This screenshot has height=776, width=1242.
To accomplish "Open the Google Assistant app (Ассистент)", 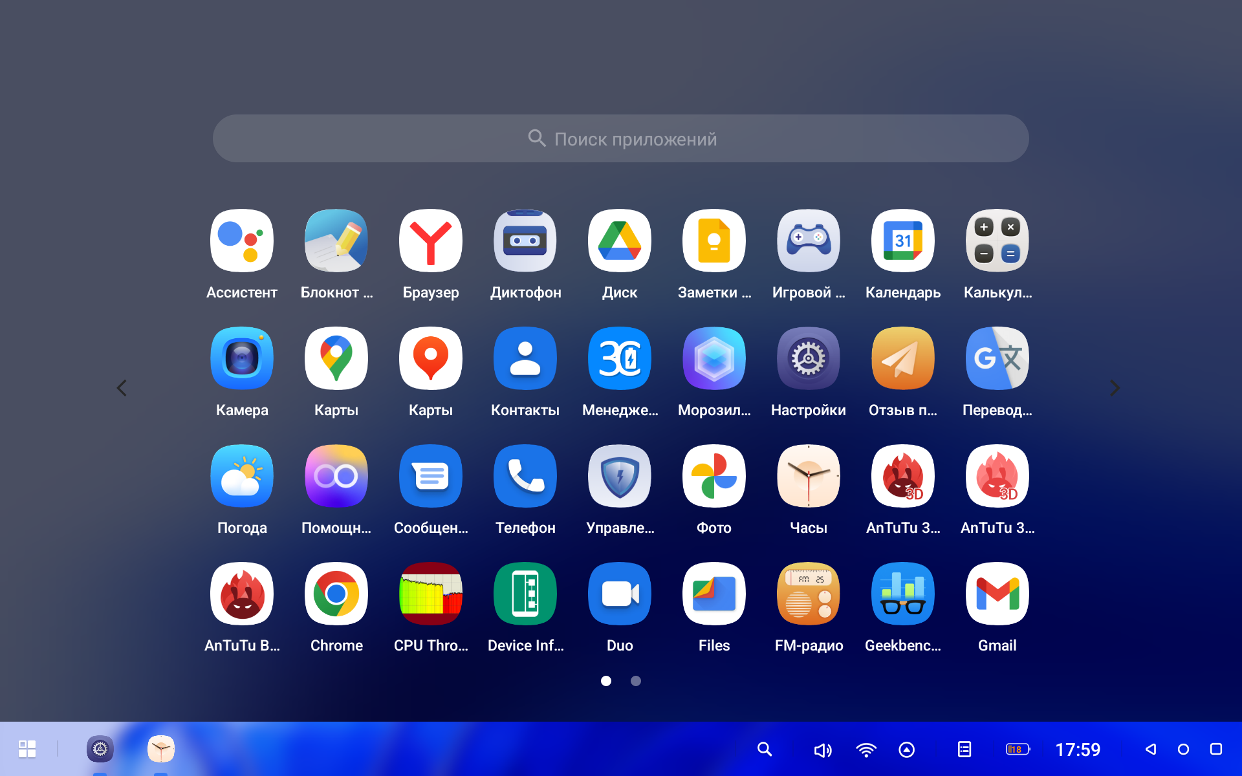I will (x=242, y=241).
